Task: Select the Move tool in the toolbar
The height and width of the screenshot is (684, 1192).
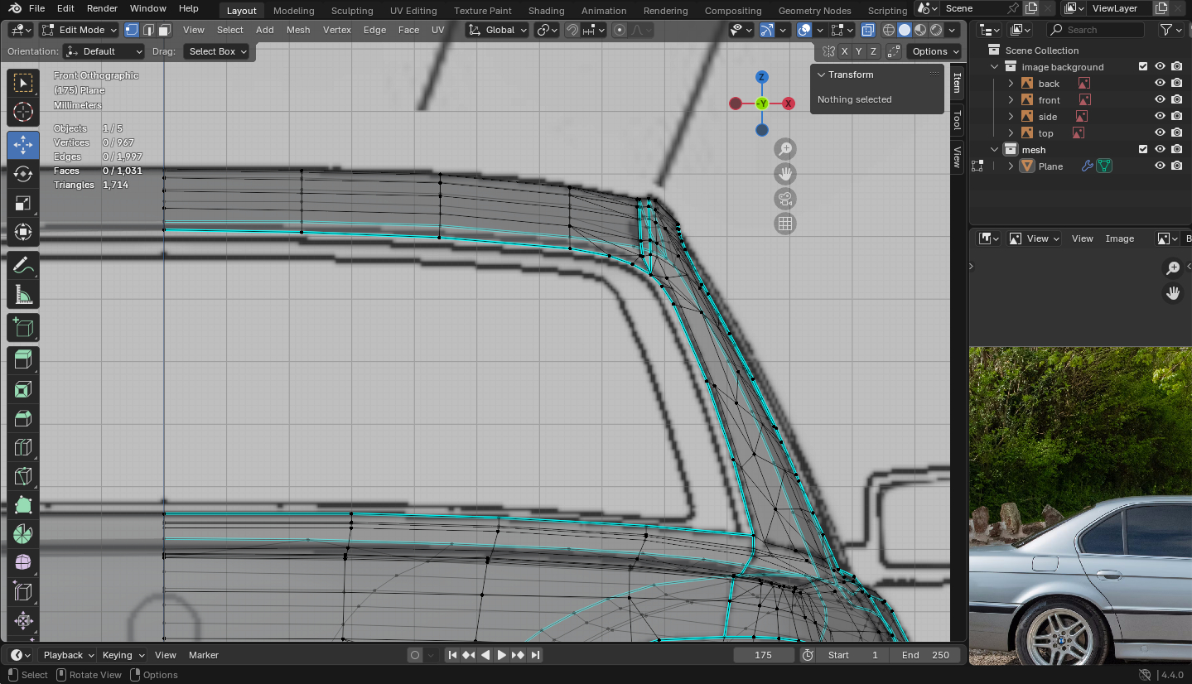Action: 23,145
